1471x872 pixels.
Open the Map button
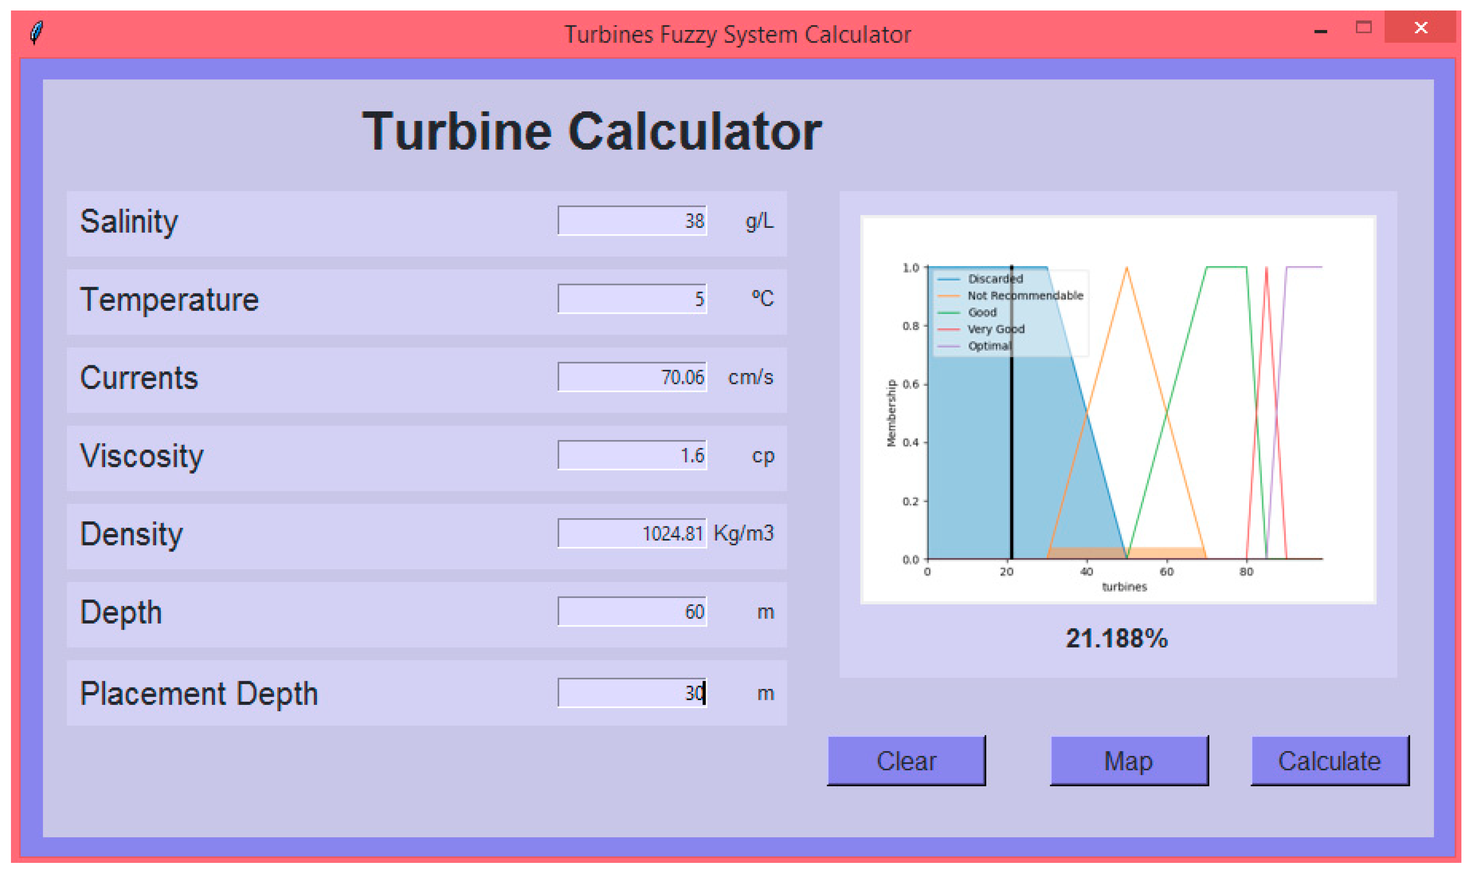[x=1128, y=760]
